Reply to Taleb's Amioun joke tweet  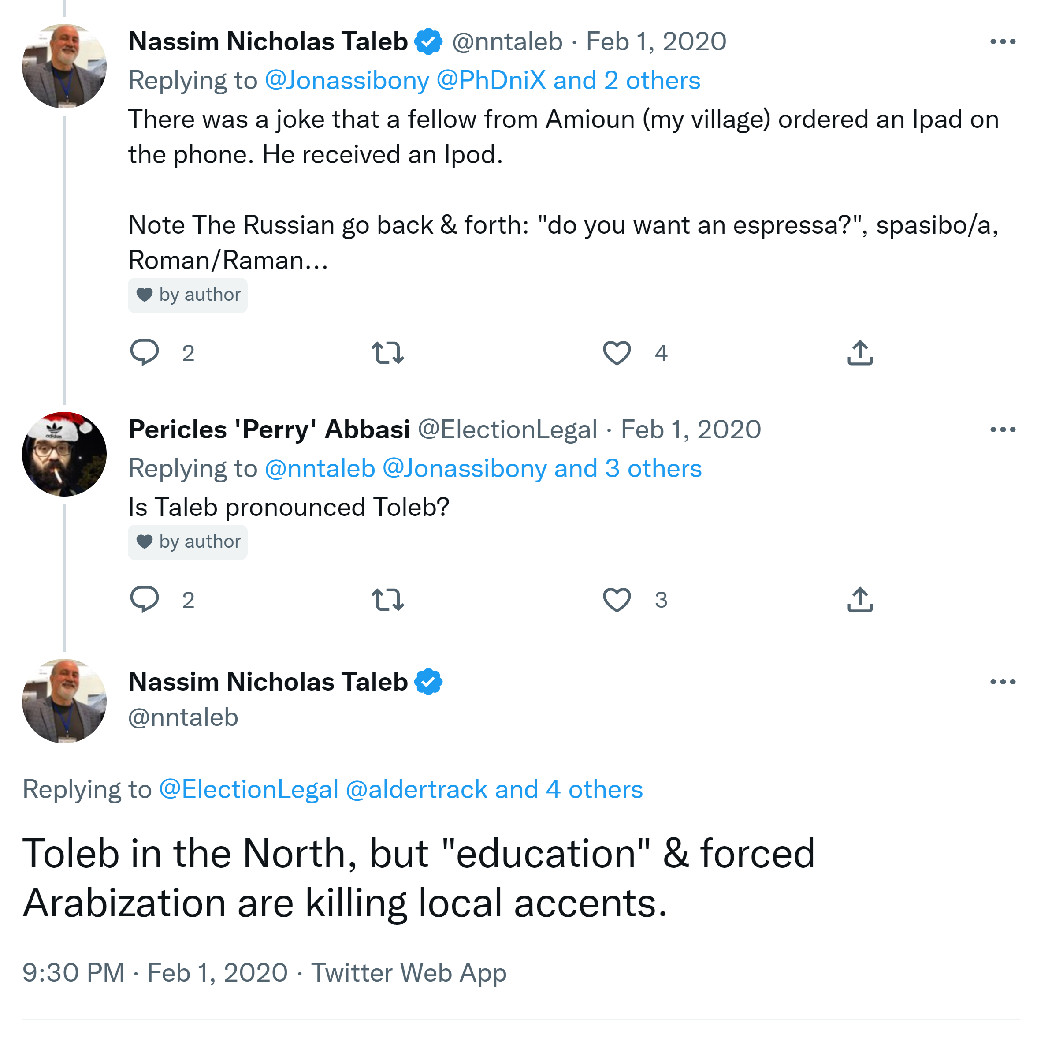(145, 352)
